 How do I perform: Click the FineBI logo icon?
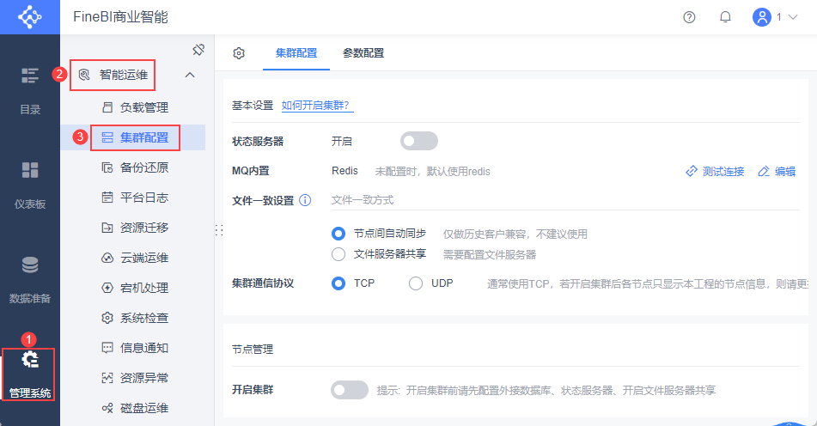point(30,17)
